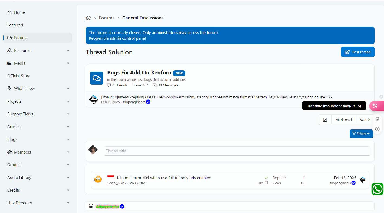Click the document icon in floating panel
Screen dimensions: 384x213
378,119
